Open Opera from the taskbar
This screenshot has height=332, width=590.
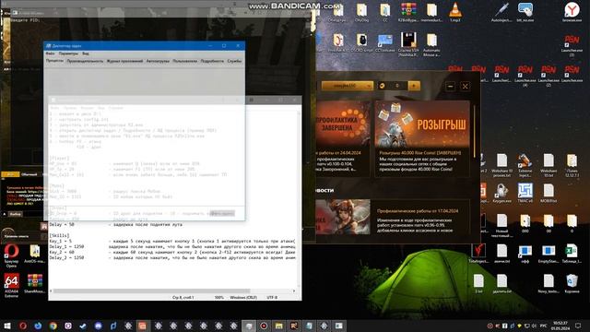(x=22, y=326)
